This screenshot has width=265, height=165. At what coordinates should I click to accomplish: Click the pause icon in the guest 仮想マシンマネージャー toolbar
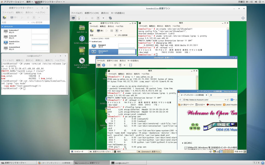[x=112, y=31]
